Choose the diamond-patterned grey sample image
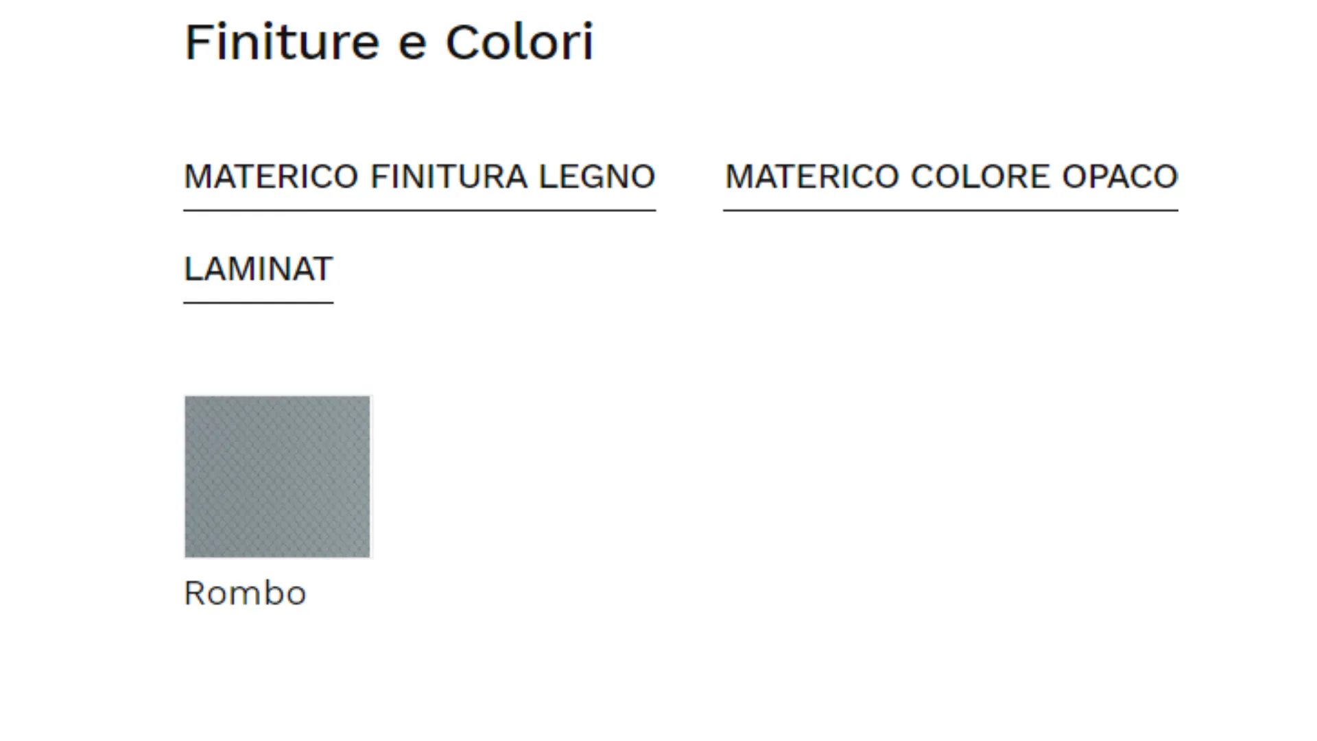 (277, 476)
